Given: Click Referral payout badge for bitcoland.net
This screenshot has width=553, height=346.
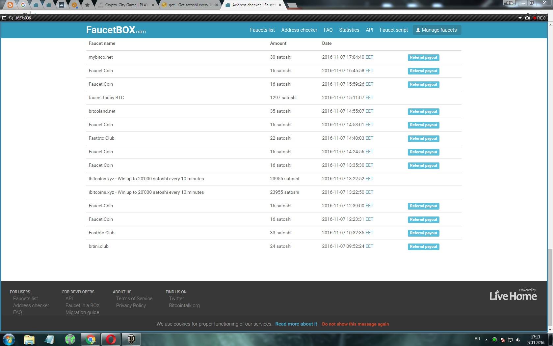Looking at the screenshot, I should [x=423, y=111].
